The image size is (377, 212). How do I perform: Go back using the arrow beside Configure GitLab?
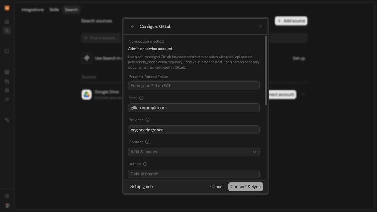(x=133, y=26)
